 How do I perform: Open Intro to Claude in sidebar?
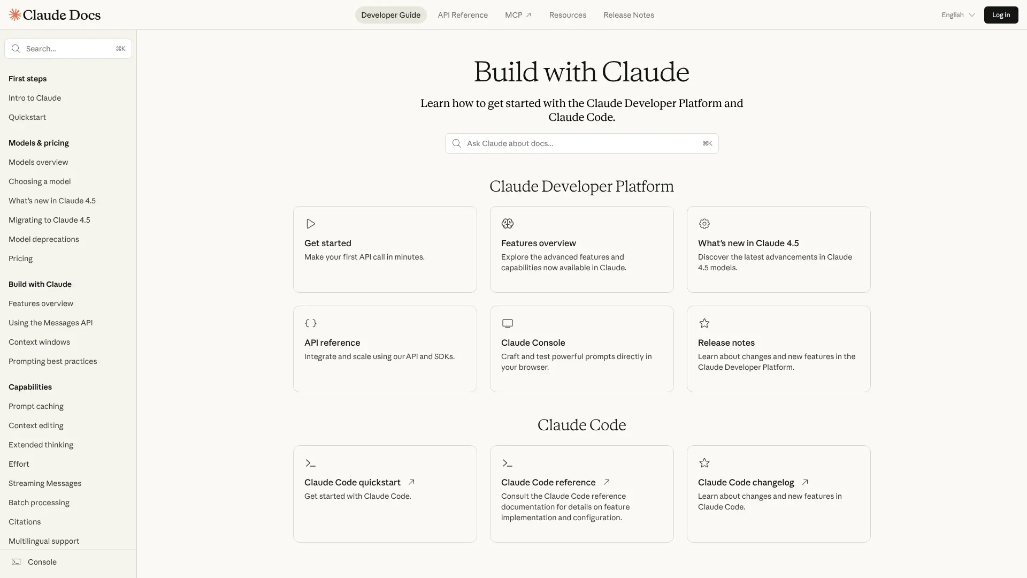click(35, 98)
